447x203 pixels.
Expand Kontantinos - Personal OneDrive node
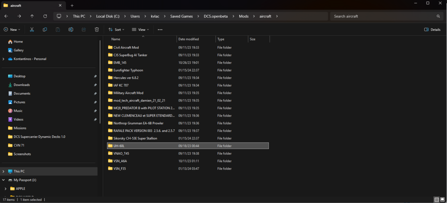point(4,59)
